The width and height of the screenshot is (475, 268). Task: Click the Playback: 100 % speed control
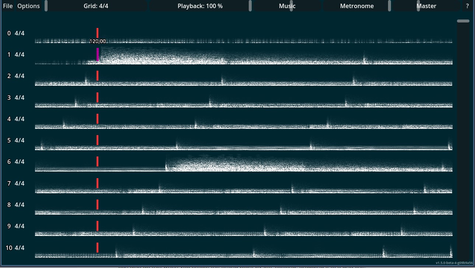(200, 6)
